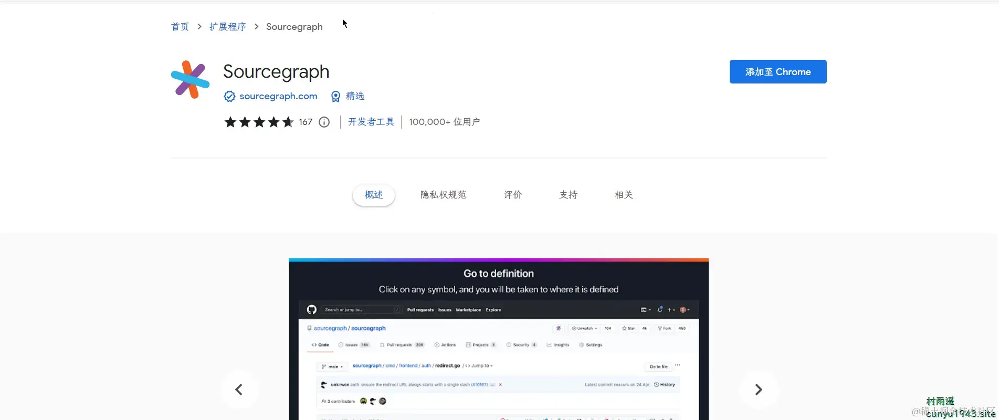The height and width of the screenshot is (420, 999).
Task: Show next screenshot with right arrow
Action: 758,390
